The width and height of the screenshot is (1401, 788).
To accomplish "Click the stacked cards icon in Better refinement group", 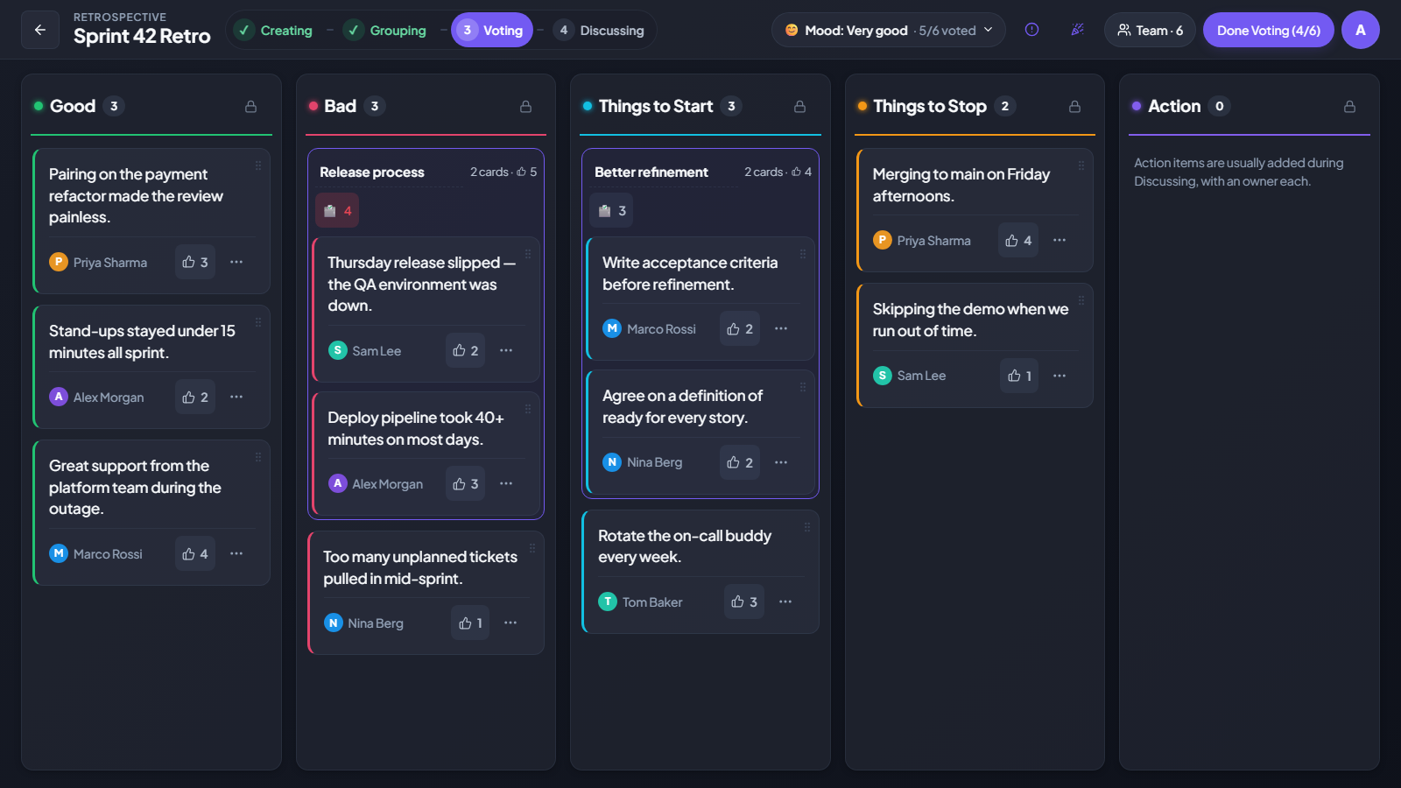I will coord(611,210).
